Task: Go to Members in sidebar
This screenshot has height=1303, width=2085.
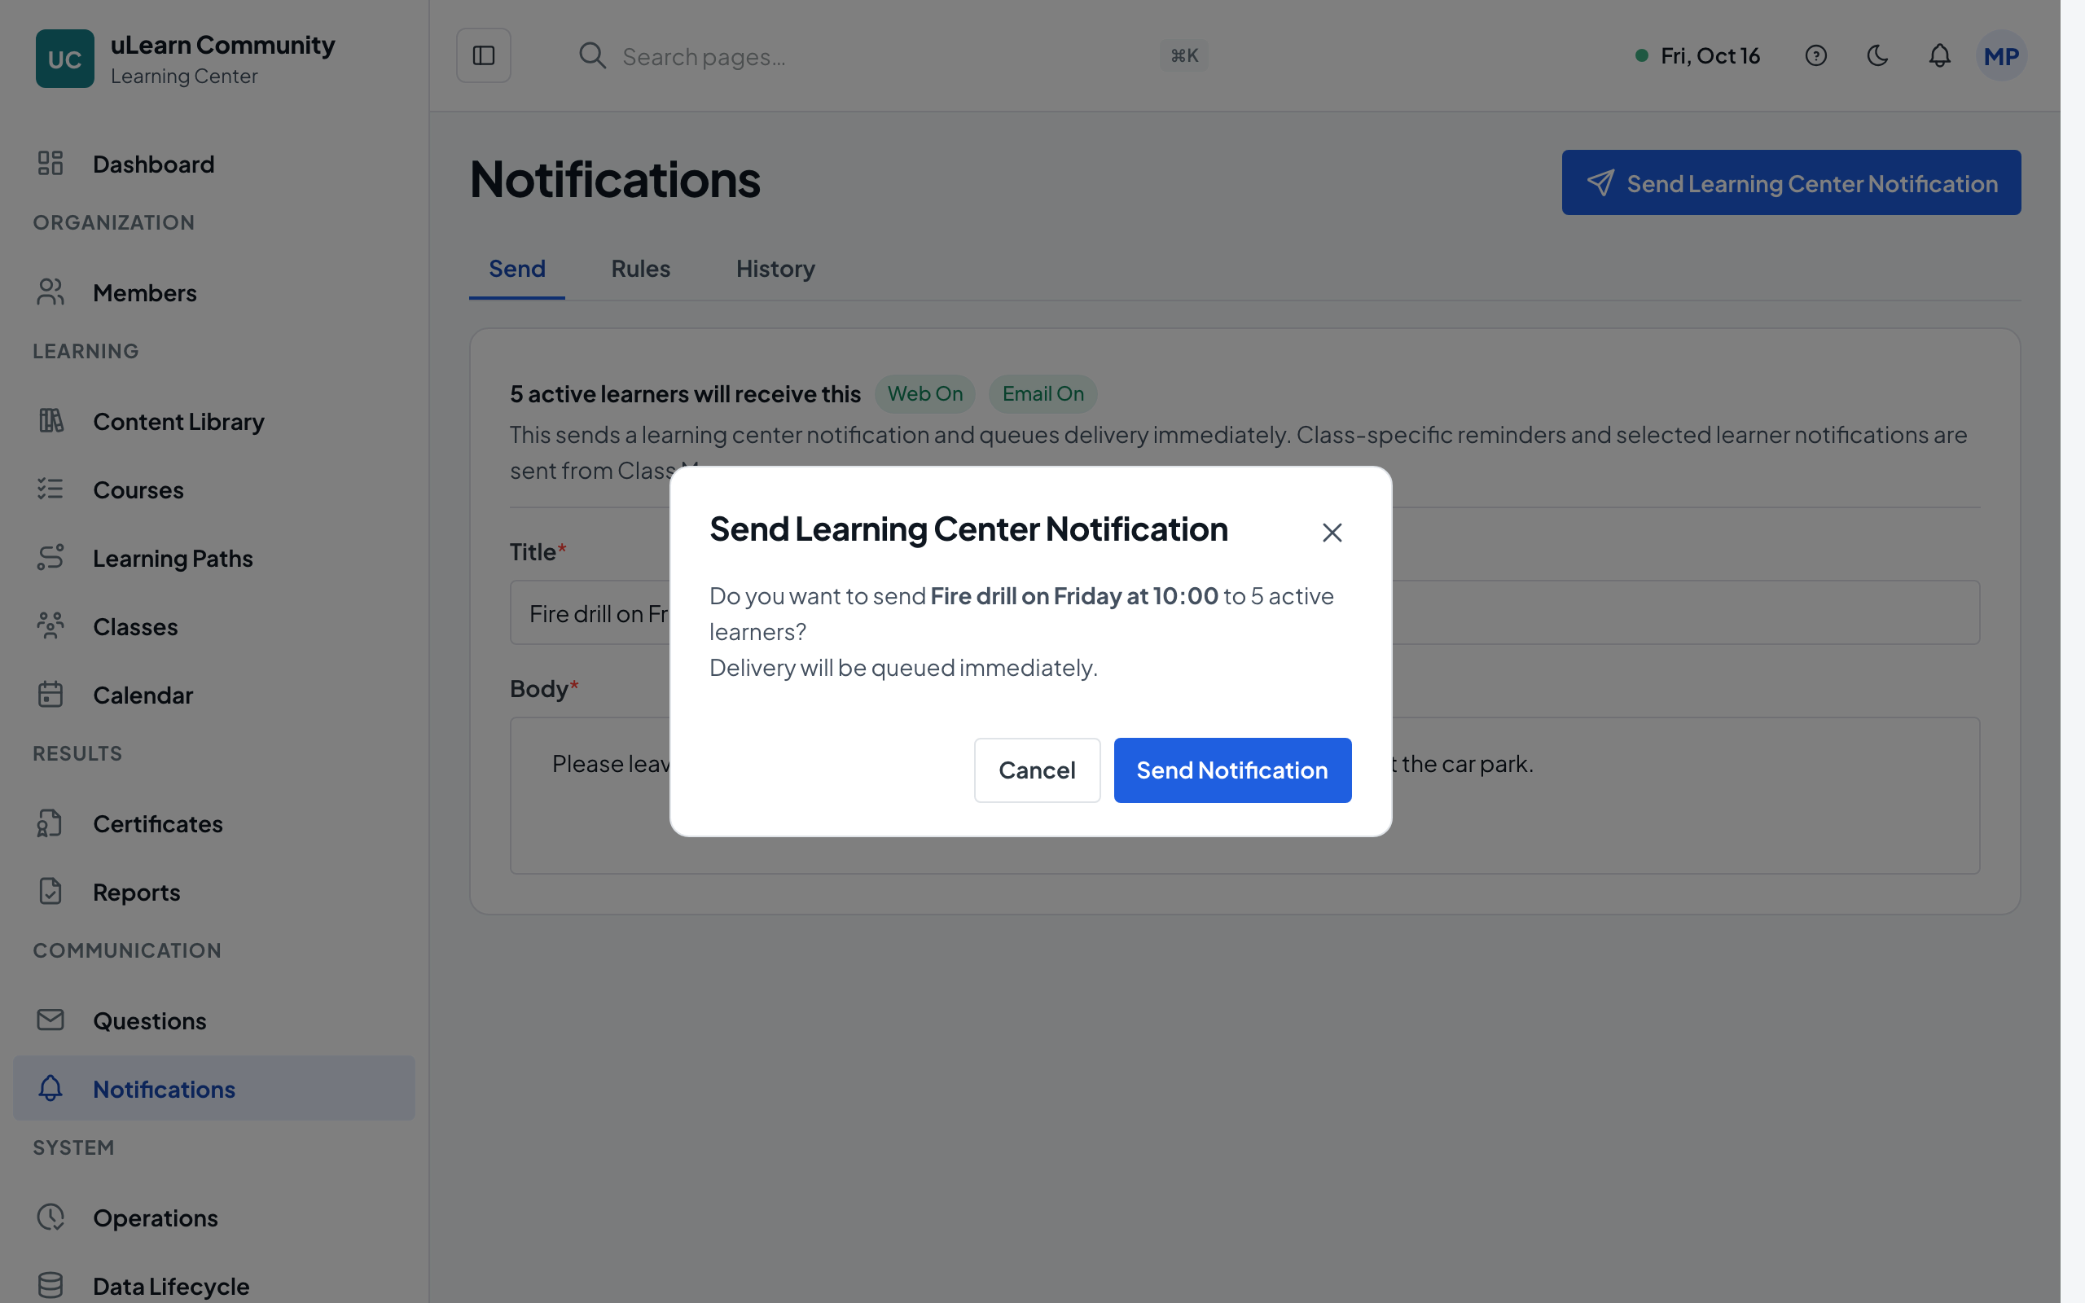Action: pos(213,293)
